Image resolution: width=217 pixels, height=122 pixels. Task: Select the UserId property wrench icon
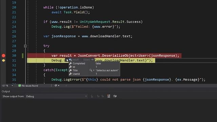[71, 74]
